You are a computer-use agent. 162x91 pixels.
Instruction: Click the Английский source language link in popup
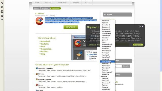point(92,45)
